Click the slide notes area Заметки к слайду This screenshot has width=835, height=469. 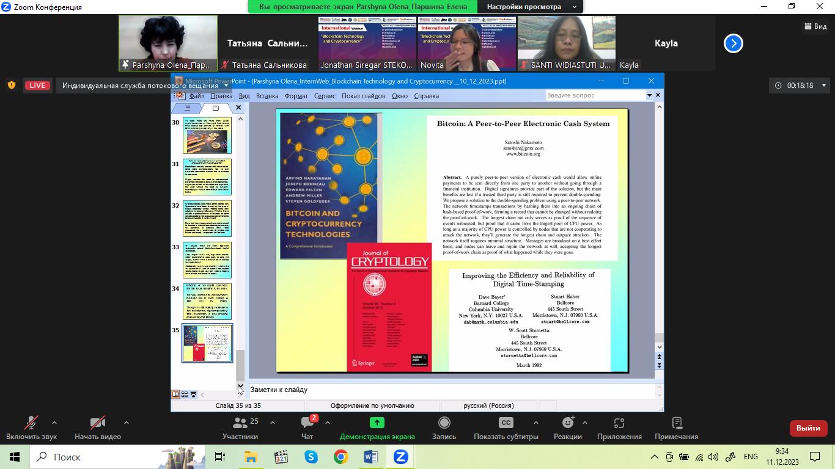coord(452,390)
